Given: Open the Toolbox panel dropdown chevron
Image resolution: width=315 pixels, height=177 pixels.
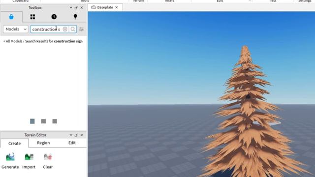Looking at the screenshot, I should tap(71, 8).
